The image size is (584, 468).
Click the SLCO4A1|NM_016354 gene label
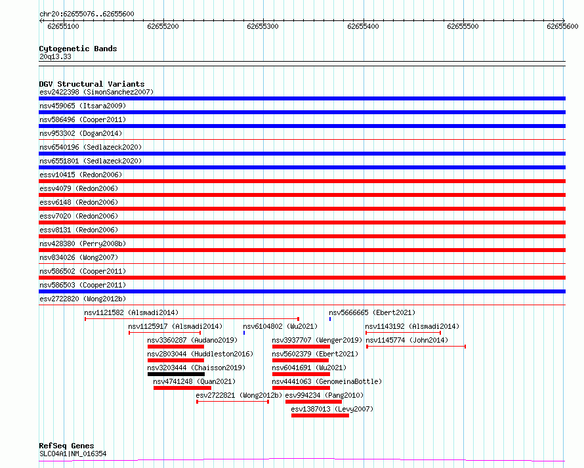pyautogui.click(x=73, y=454)
